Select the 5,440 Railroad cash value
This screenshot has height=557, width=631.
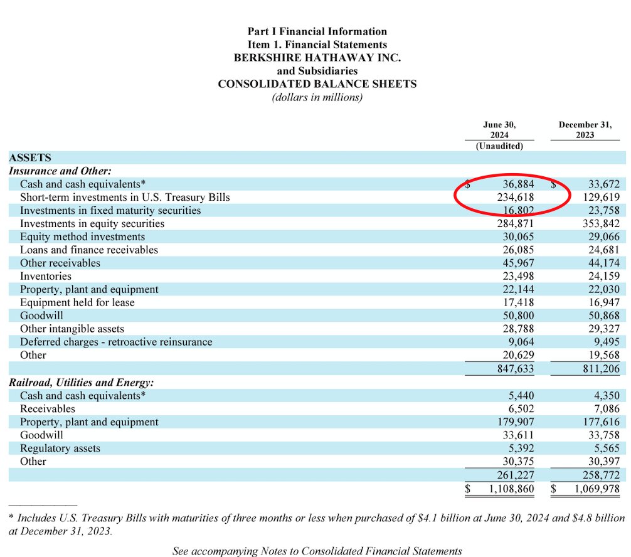[x=521, y=396]
